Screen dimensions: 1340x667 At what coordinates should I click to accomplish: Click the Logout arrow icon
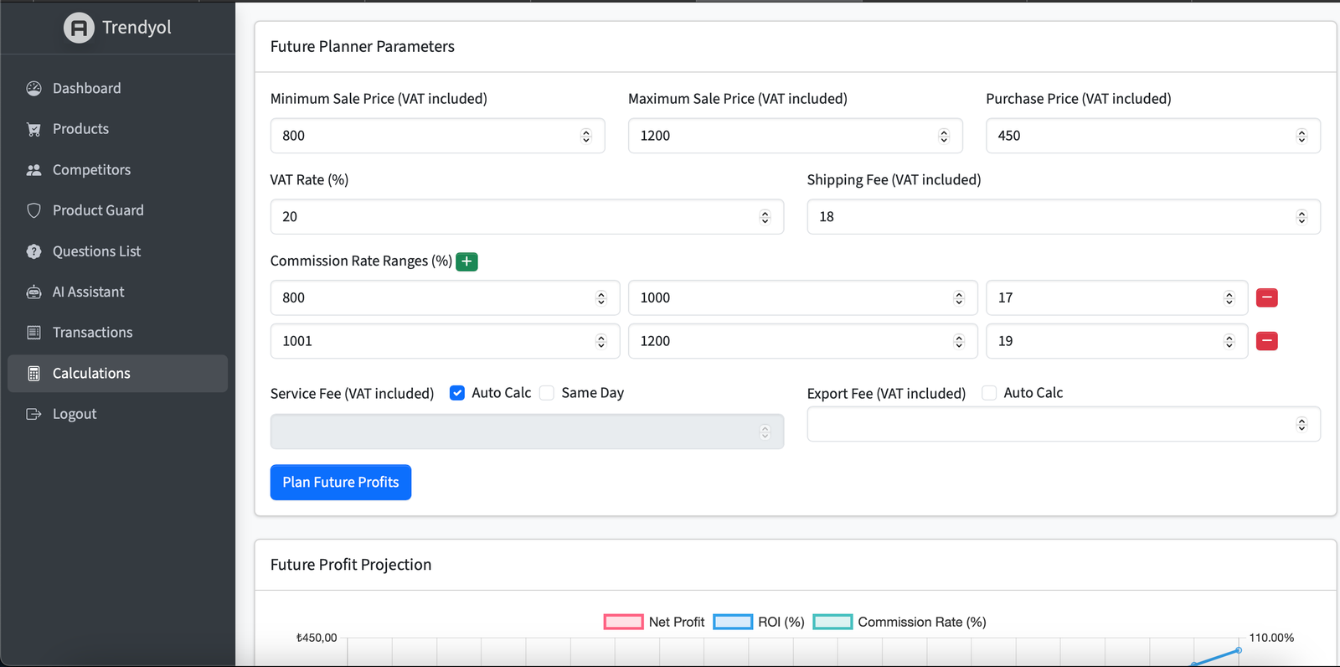pos(33,414)
